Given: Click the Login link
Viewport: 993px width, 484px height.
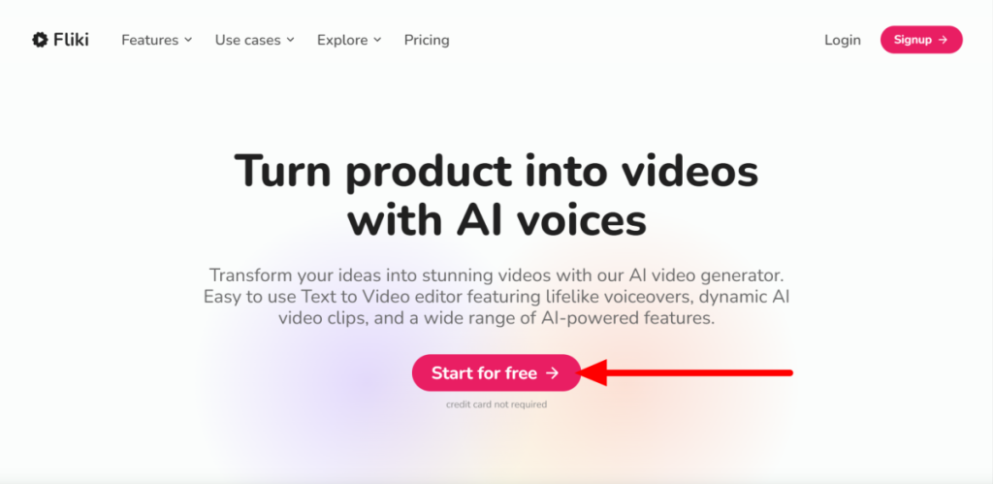Looking at the screenshot, I should pyautogui.click(x=842, y=40).
